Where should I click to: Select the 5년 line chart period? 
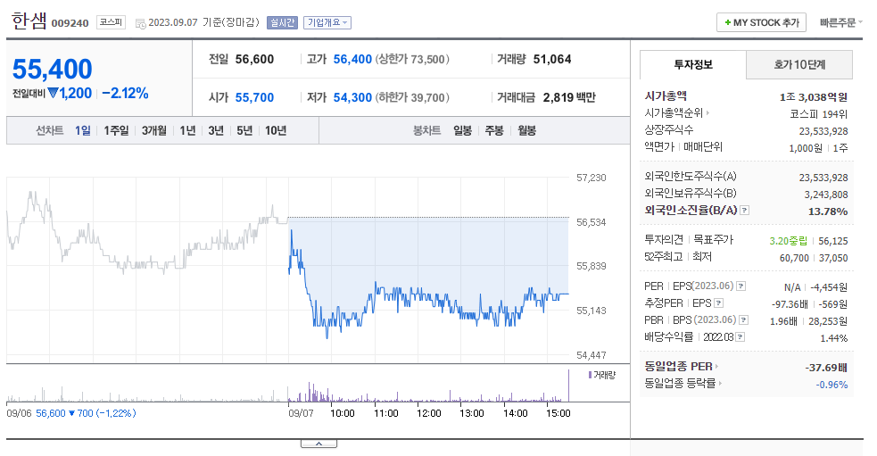pyautogui.click(x=244, y=130)
